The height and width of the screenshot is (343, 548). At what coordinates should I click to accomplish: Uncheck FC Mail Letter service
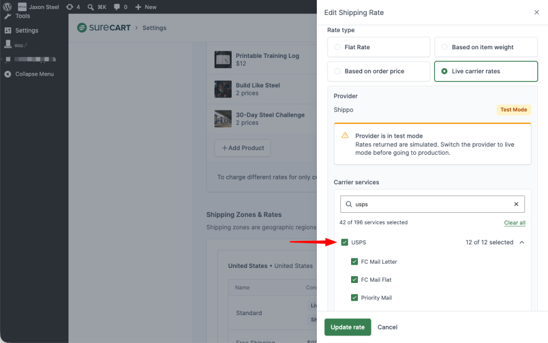(x=354, y=262)
